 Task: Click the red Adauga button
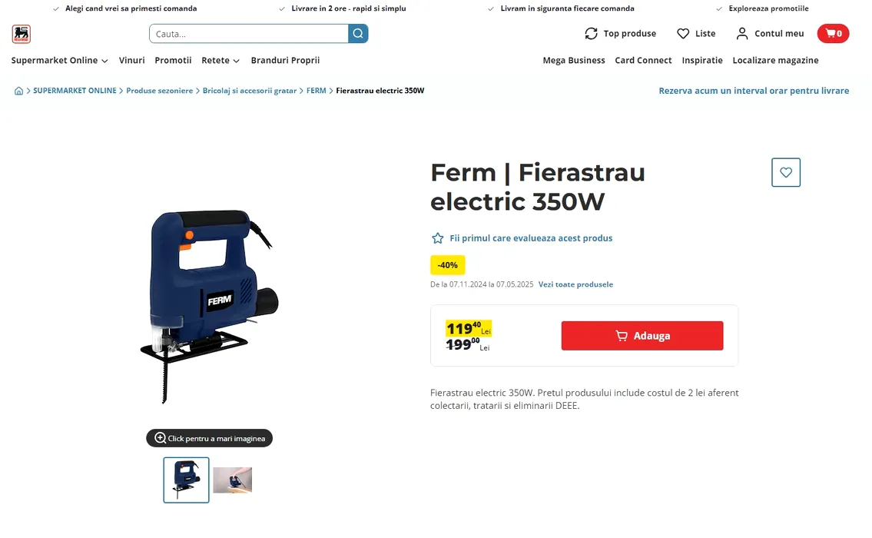[642, 336]
